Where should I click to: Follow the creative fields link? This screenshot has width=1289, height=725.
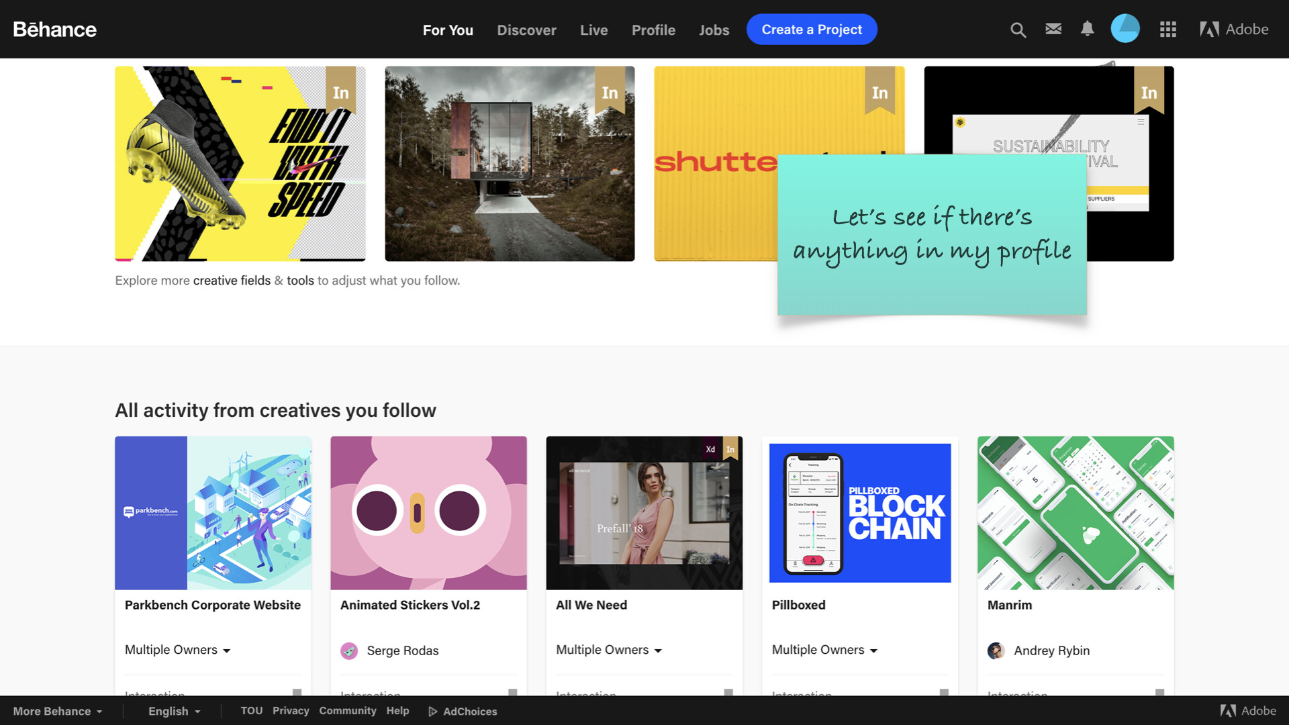tap(232, 281)
